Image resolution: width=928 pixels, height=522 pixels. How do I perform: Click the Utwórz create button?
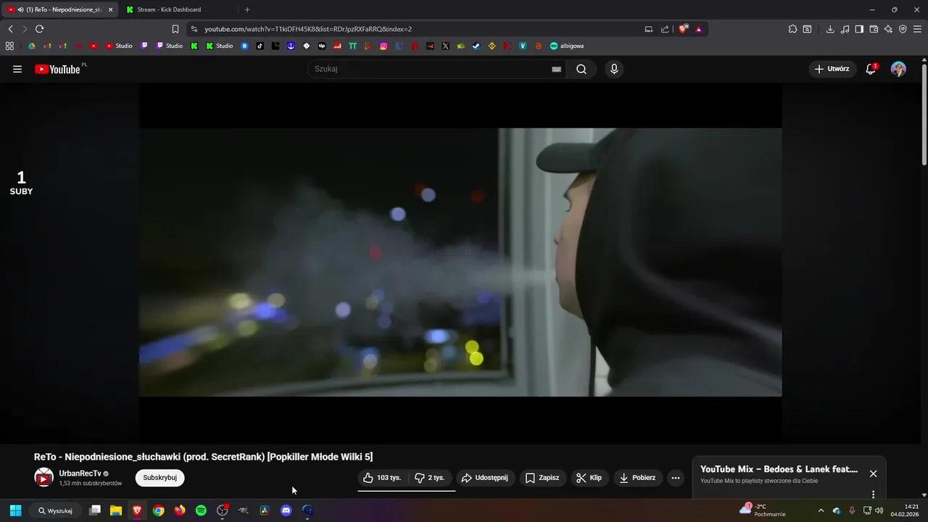pyautogui.click(x=832, y=69)
